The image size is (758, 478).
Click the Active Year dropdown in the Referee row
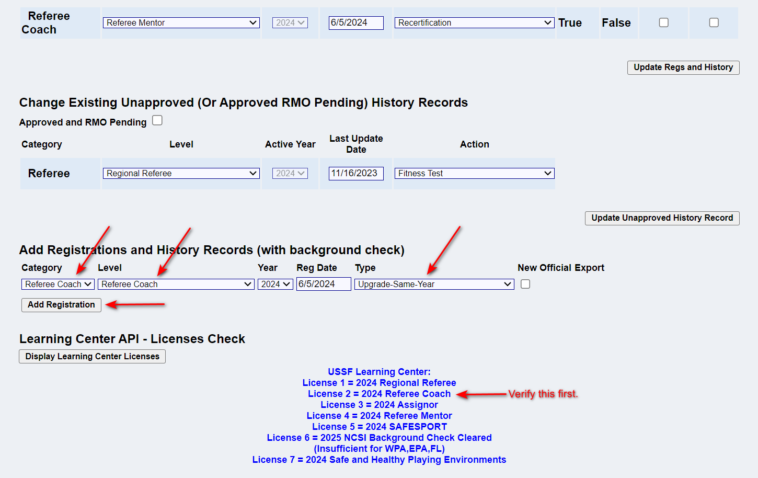(290, 173)
